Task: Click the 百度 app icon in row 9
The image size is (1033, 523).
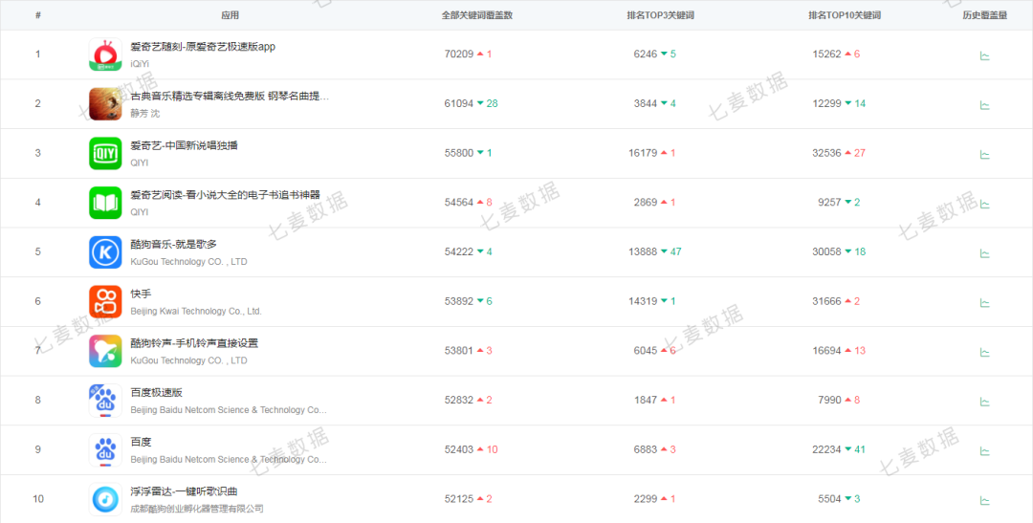Action: pos(105,450)
